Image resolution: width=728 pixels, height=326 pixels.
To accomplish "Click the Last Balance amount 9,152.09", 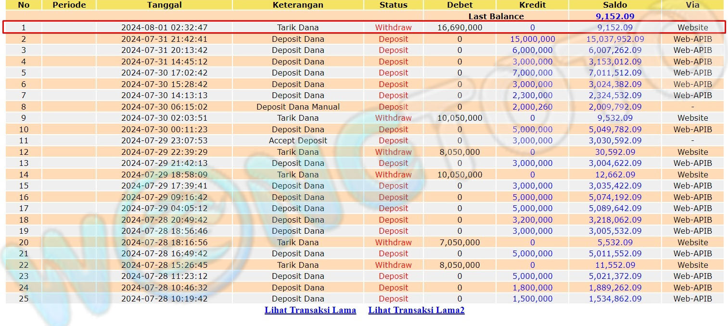I will coord(615,16).
